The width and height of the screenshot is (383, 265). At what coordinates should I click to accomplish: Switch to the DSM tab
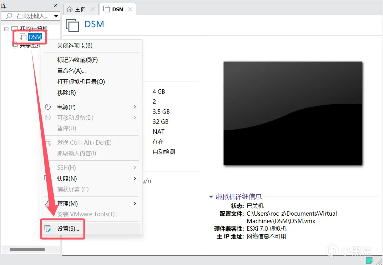[118, 9]
